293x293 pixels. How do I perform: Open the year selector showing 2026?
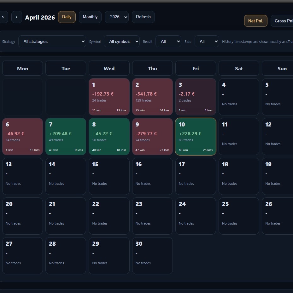click(x=117, y=17)
